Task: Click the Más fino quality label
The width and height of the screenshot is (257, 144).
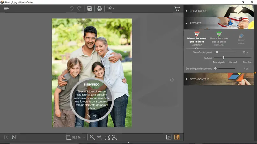Action: coord(247,62)
